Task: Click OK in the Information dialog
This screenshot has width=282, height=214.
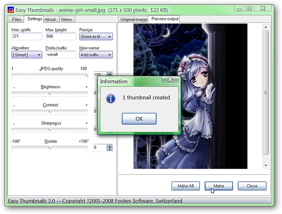Action: tap(139, 119)
